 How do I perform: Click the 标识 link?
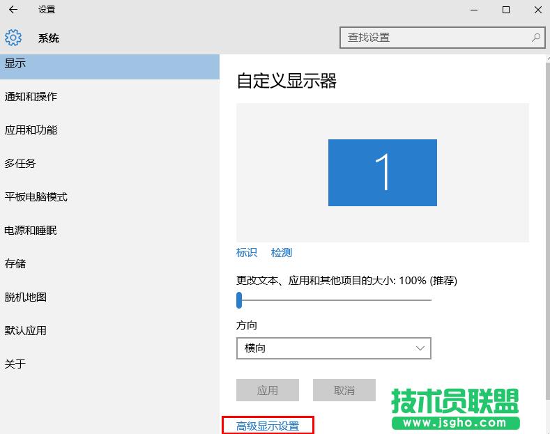point(247,252)
